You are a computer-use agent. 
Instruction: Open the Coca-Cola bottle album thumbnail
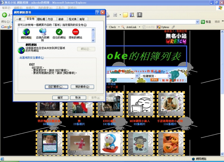pyautogui.click(x=80, y=143)
